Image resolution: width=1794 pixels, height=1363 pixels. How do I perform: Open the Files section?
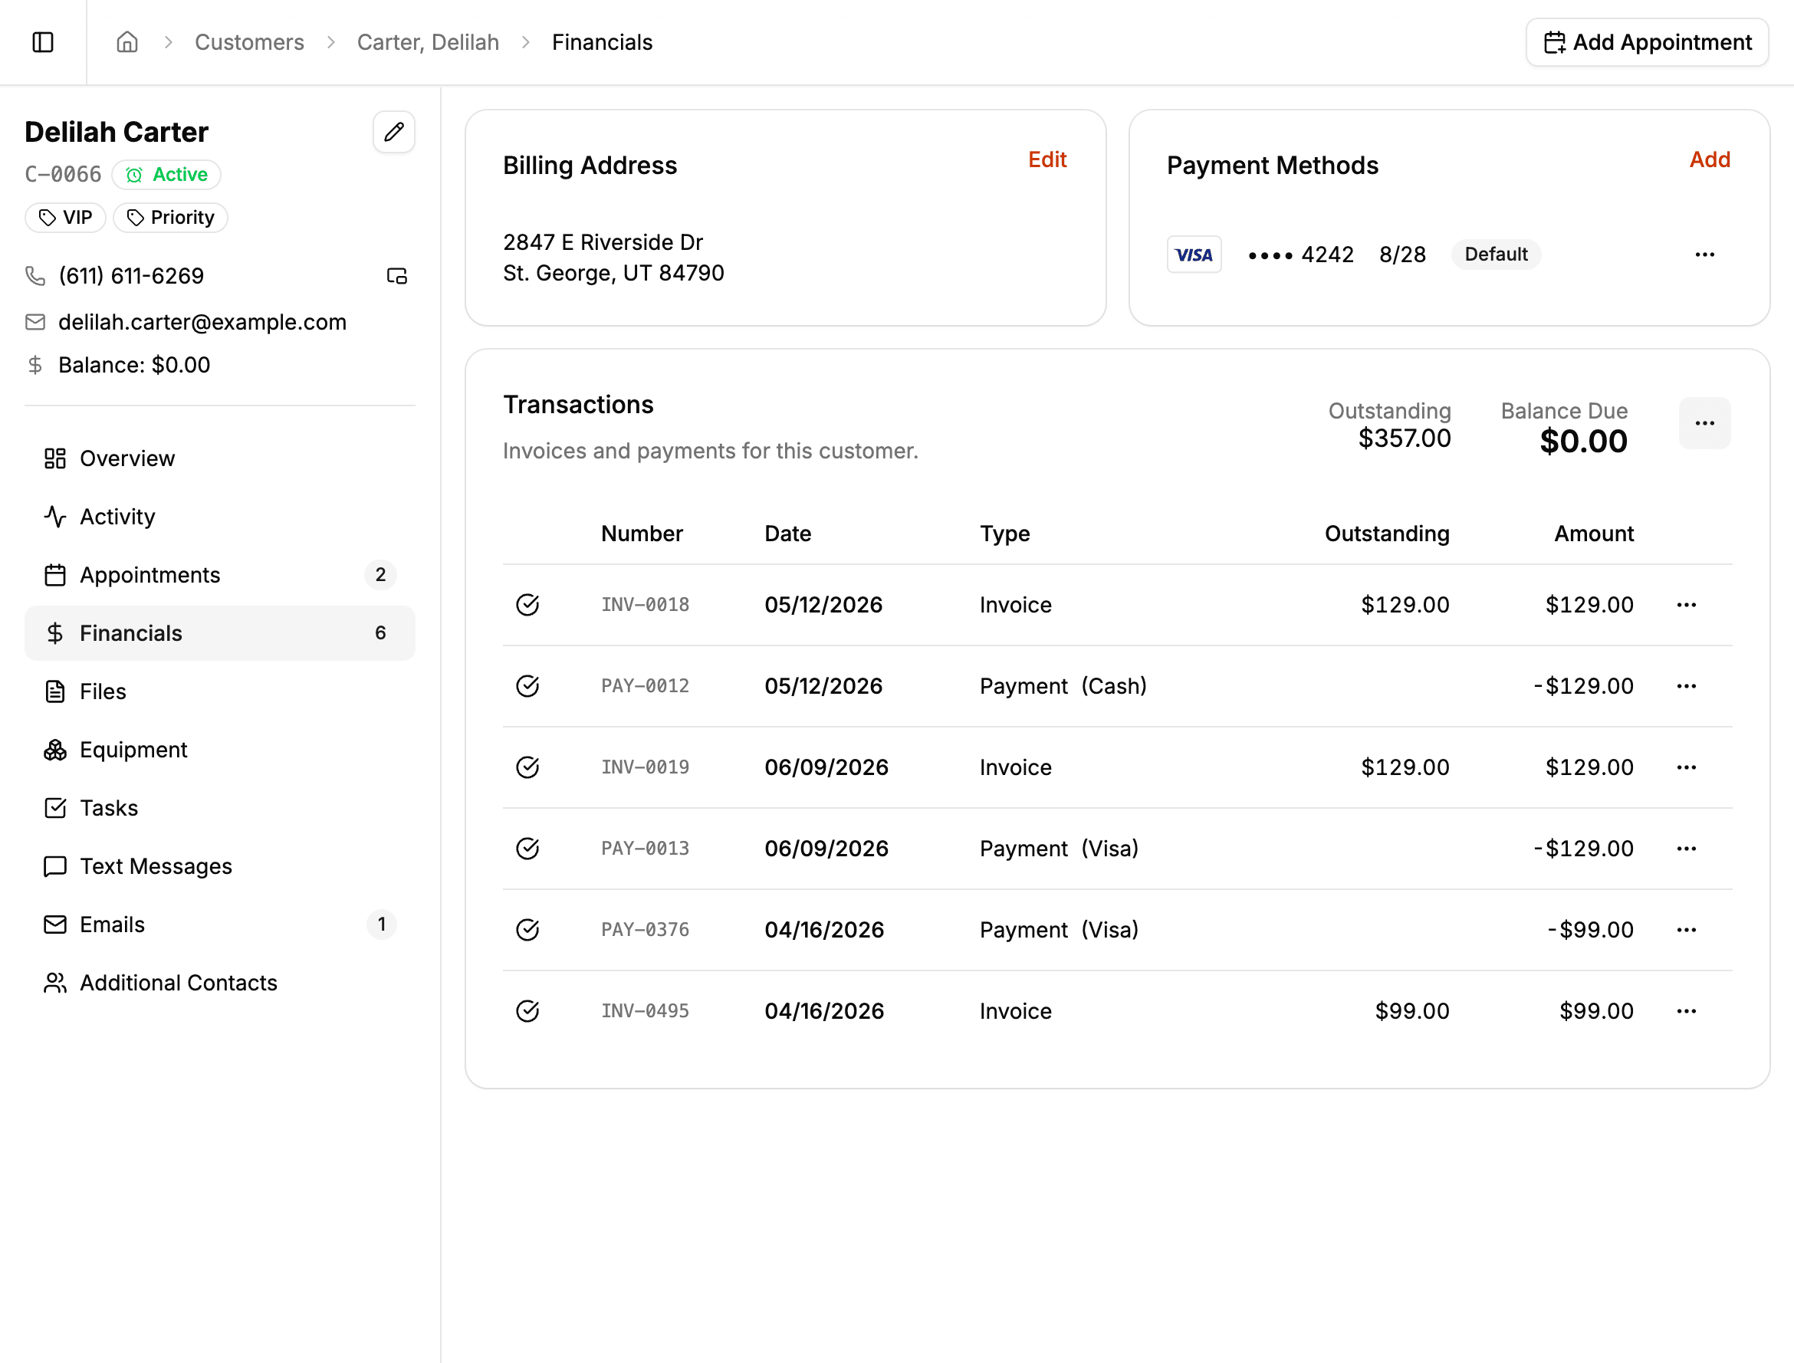tap(220, 692)
